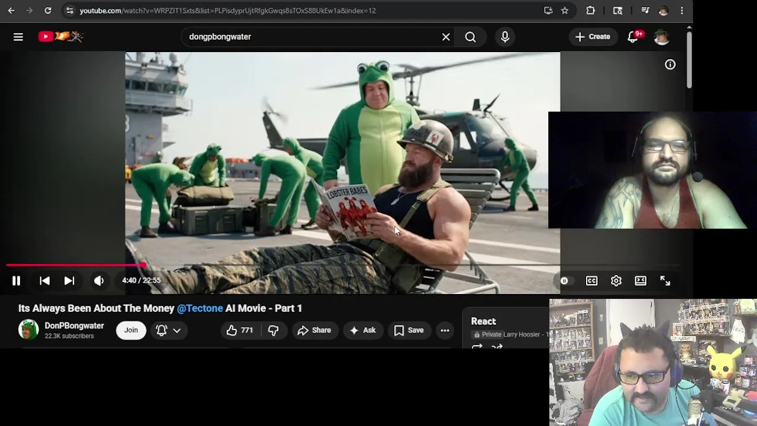757x426 pixels.
Task: Open the more actions three-dot menu
Action: click(445, 330)
